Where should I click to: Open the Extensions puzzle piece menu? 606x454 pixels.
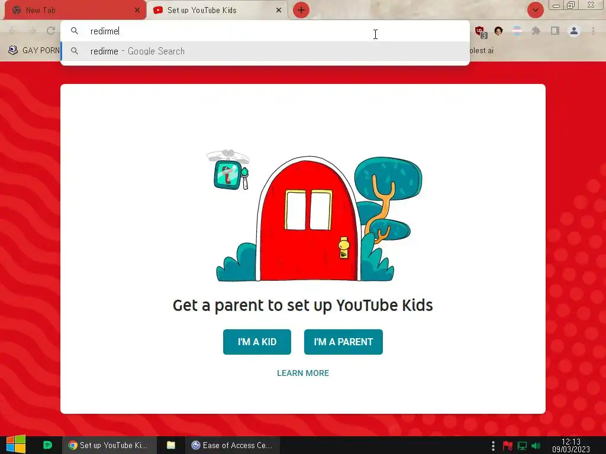pyautogui.click(x=536, y=31)
